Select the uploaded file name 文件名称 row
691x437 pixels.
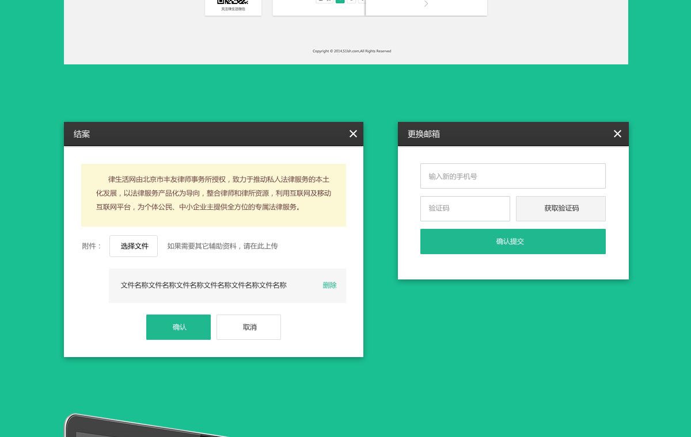tap(203, 285)
